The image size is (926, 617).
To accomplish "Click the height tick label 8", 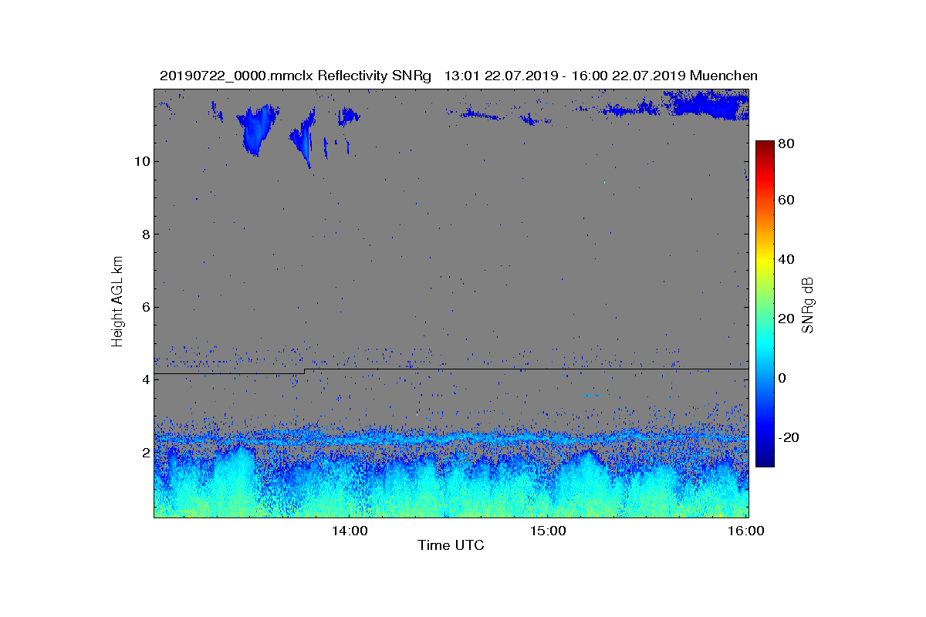I will [144, 234].
